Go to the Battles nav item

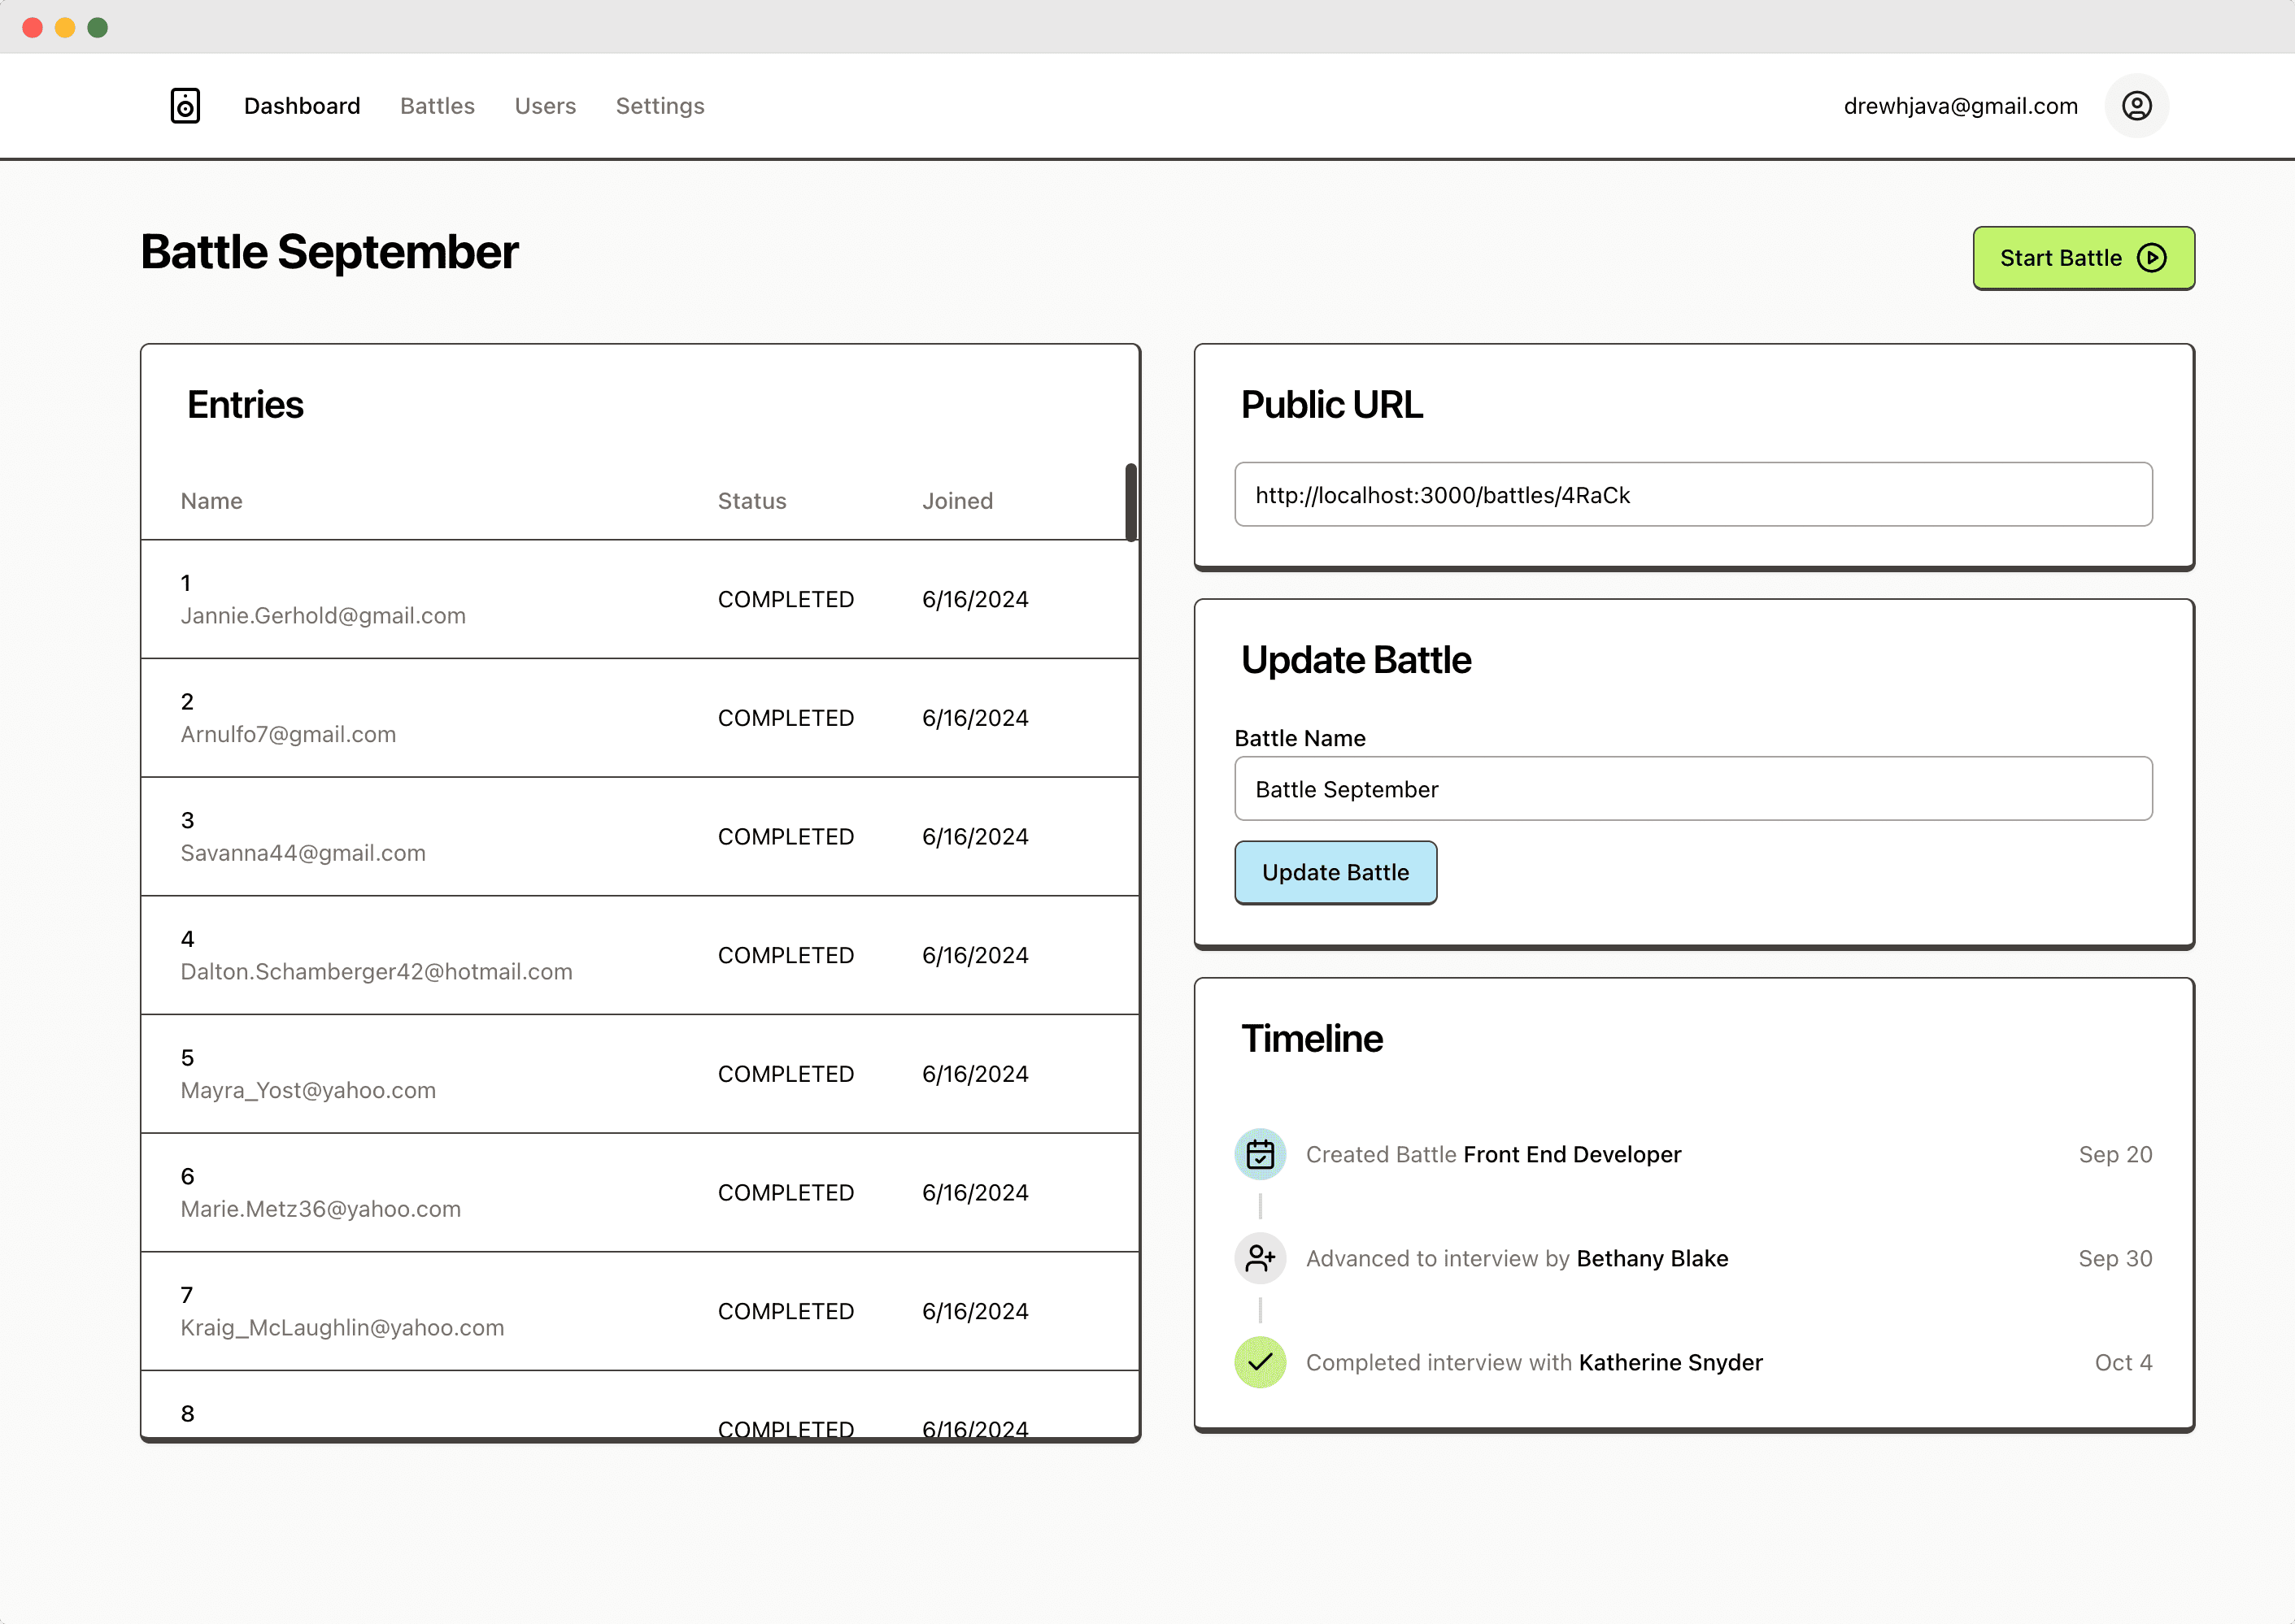(438, 106)
